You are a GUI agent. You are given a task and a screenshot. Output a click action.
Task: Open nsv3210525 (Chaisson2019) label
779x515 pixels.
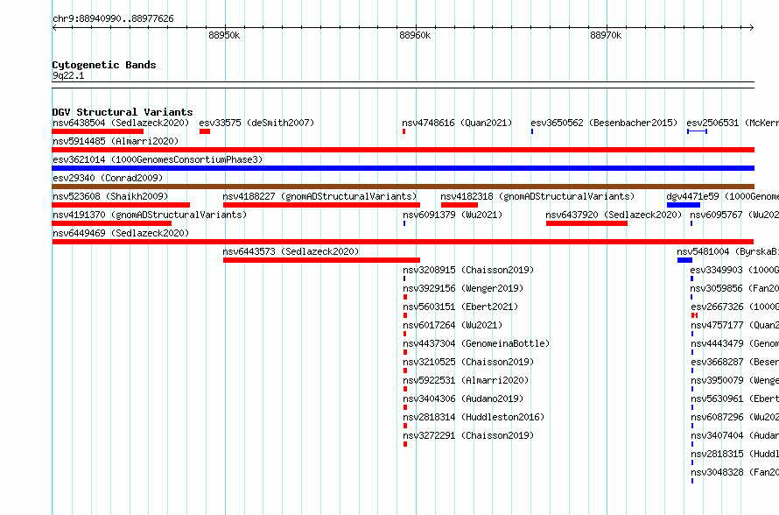tap(468, 362)
